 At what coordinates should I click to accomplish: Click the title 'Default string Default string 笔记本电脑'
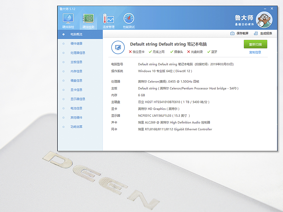coord(168,44)
